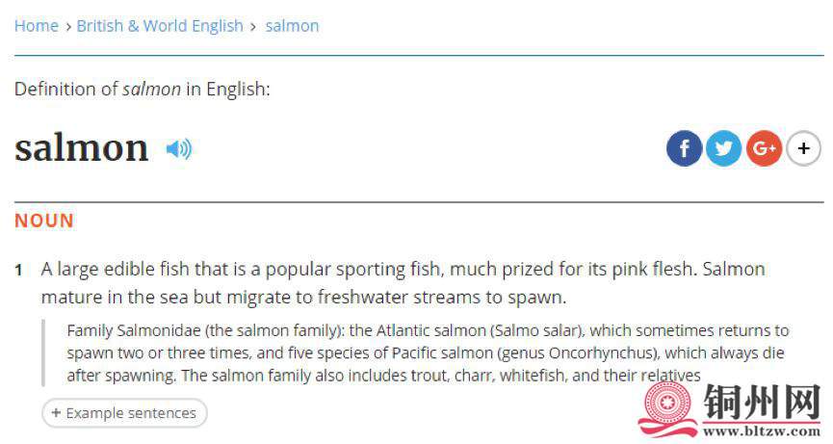Select the blue salmon breadcrumb link
The width and height of the screenshot is (833, 444).
coord(292,25)
